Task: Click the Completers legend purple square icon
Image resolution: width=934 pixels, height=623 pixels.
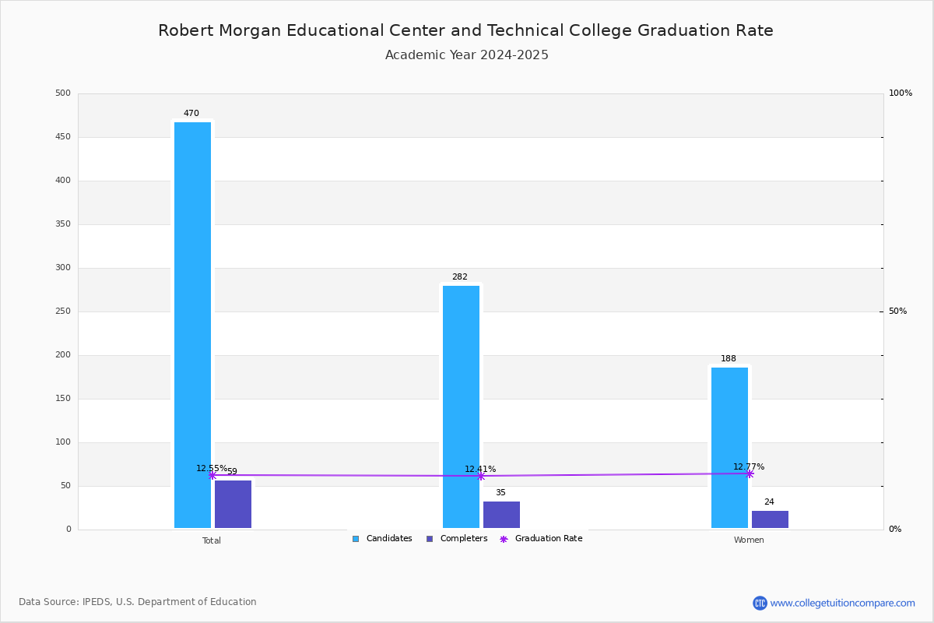Action: pyautogui.click(x=430, y=539)
